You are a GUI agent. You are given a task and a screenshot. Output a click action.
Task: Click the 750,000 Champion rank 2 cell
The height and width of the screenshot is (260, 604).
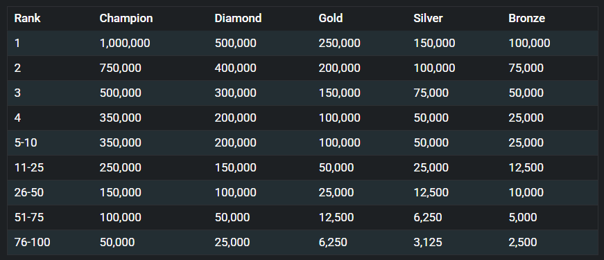(120, 68)
